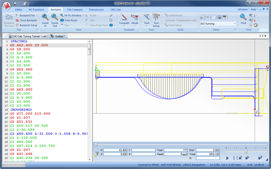Click step forward to next move button

(x=240, y=158)
